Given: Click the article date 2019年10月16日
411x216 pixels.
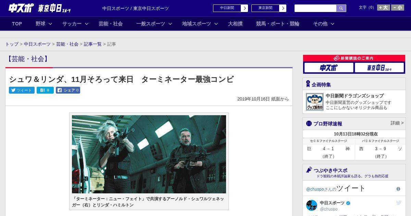Looking at the screenshot, I should (253, 99).
